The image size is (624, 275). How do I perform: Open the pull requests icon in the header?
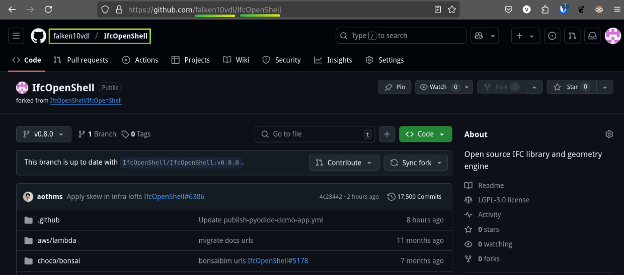click(x=572, y=36)
